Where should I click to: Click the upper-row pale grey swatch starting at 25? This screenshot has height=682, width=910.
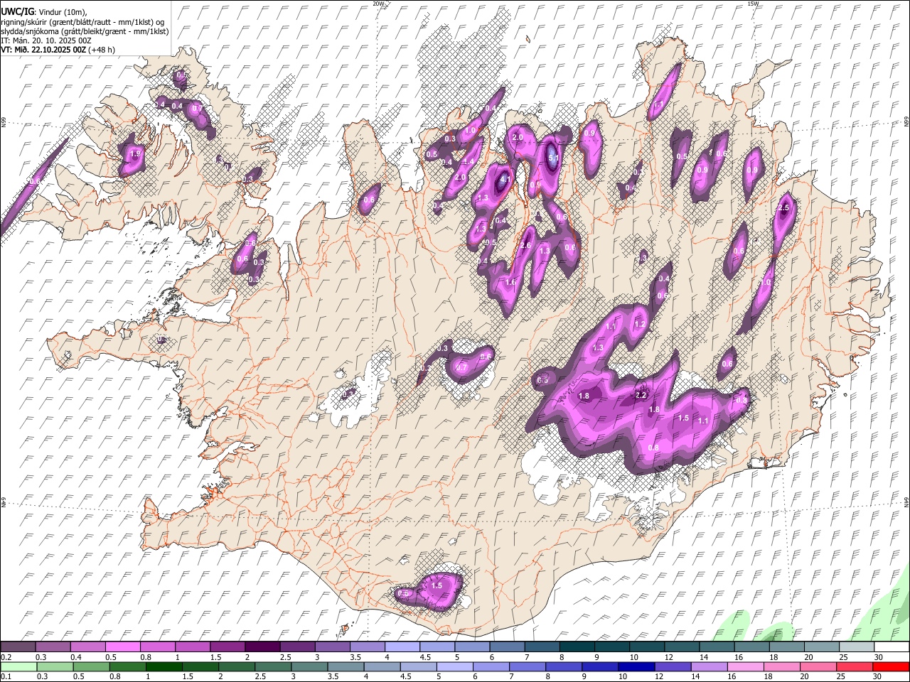[x=857, y=646]
